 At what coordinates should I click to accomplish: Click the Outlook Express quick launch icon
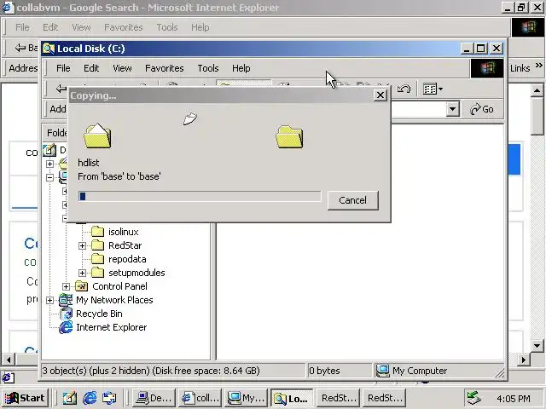pos(109,398)
